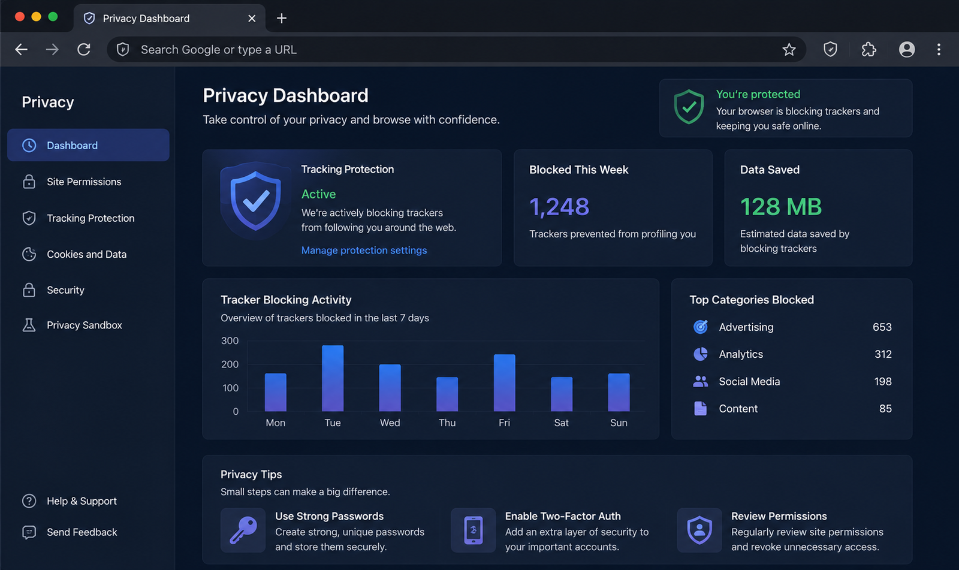Click the Privacy Sandbox flask icon
This screenshot has width=959, height=570.
[x=29, y=325]
